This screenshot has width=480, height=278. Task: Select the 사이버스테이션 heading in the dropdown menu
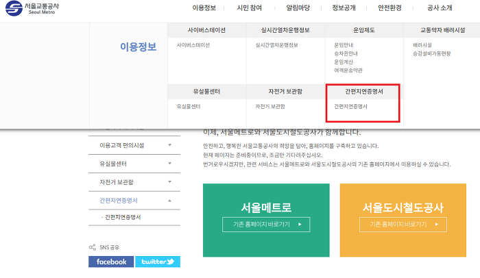[x=206, y=30]
